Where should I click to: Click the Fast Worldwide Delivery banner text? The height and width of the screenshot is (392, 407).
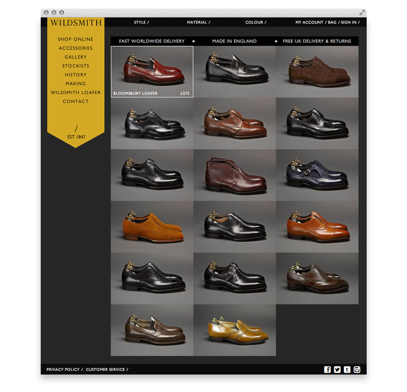click(151, 41)
